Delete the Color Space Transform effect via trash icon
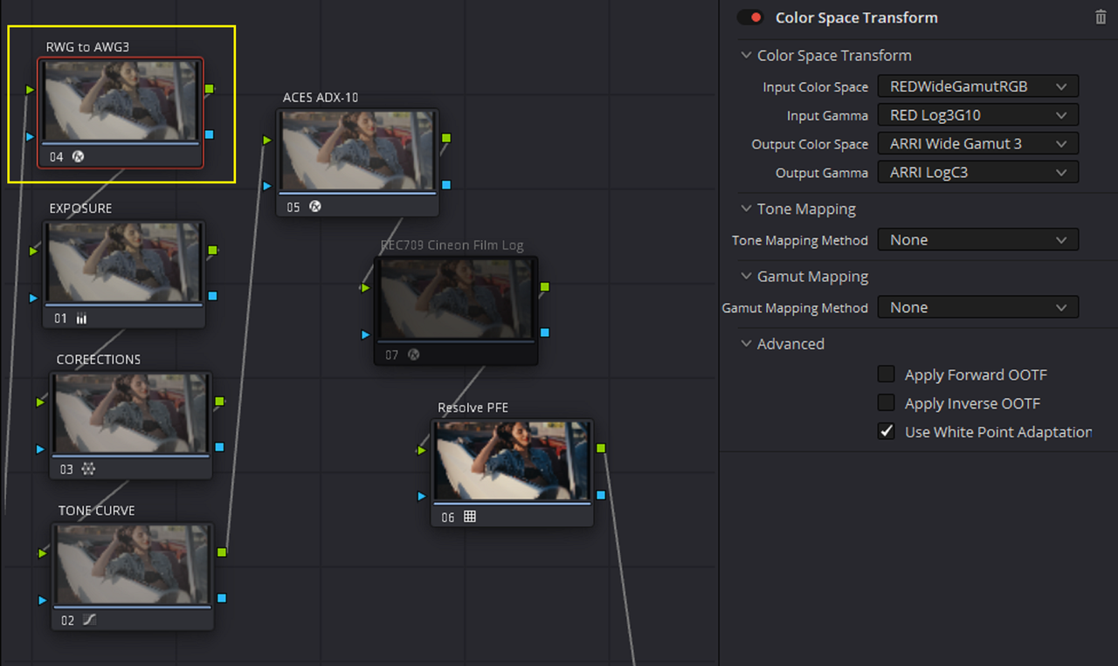The image size is (1118, 666). pyautogui.click(x=1101, y=17)
